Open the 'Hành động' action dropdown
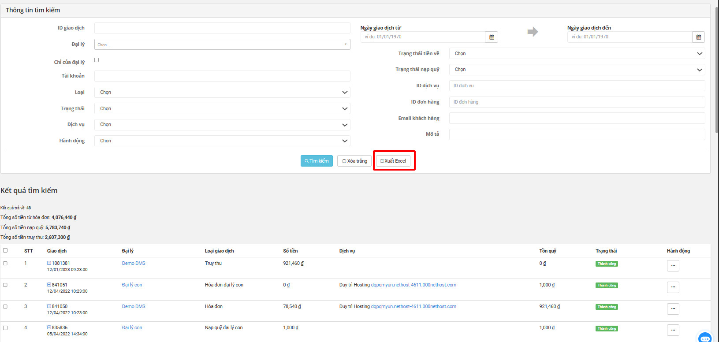This screenshot has width=719, height=342. tap(222, 141)
